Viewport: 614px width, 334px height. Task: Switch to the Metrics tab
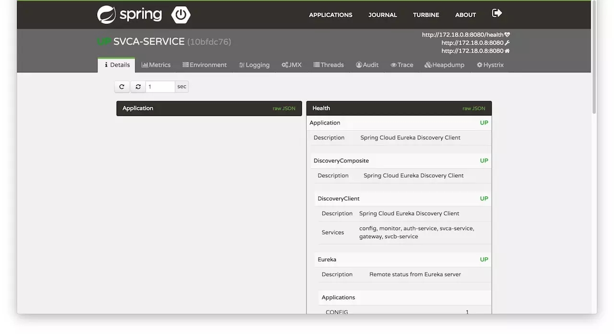coord(156,65)
